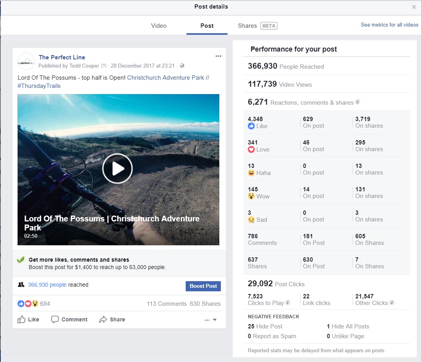Image resolution: width=421 pixels, height=362 pixels.
Task: Click the 29,092 Post Clicks stat
Action: 276,284
